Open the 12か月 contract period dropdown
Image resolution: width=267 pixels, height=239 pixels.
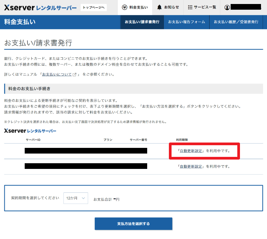(x=76, y=198)
